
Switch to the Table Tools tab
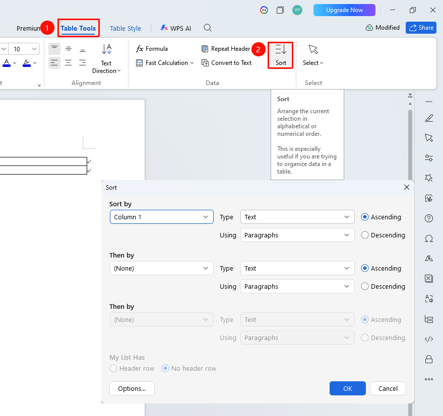(x=78, y=28)
